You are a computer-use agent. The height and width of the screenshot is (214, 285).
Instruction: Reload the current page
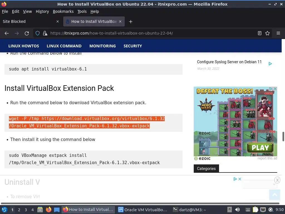(27, 33)
